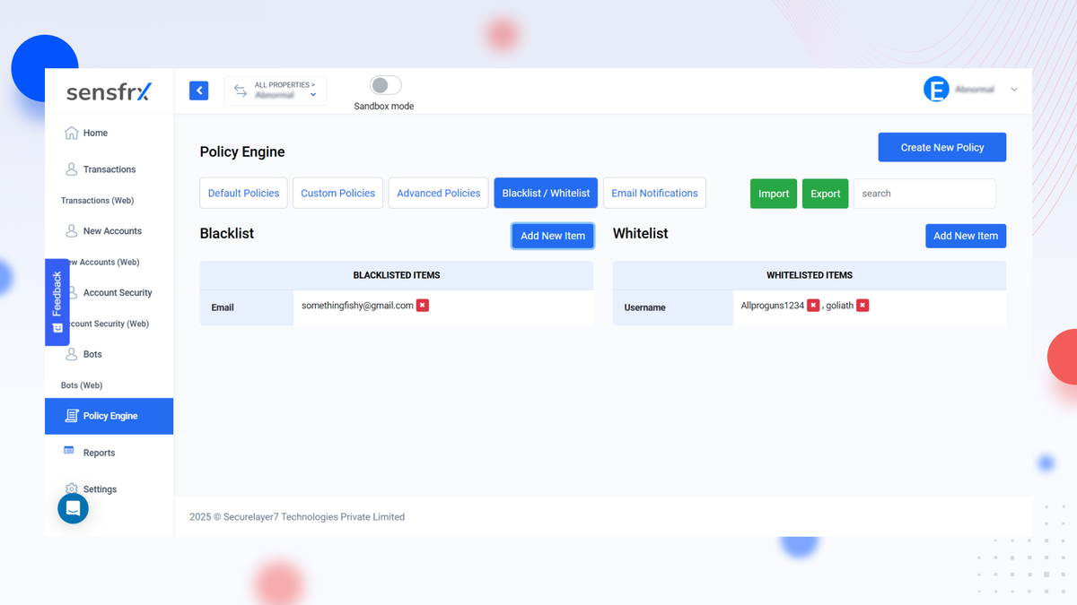Click the Account Security icon
The image size is (1077, 605).
(72, 292)
